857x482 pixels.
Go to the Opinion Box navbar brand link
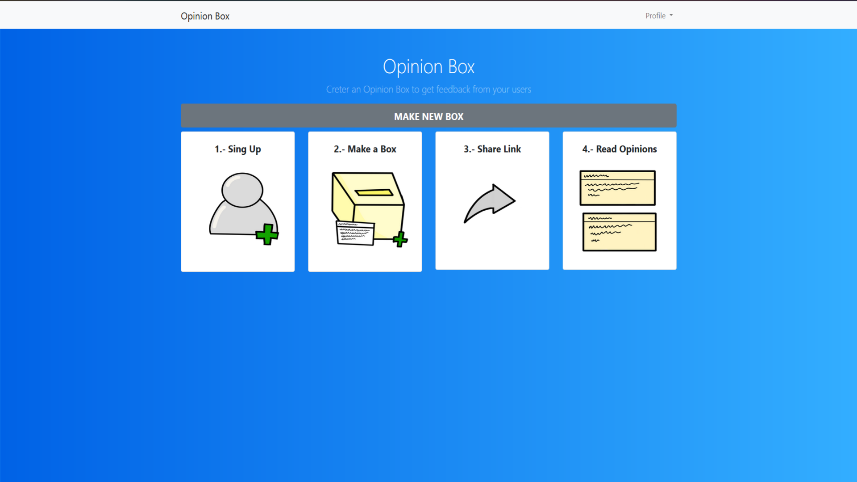coord(205,16)
